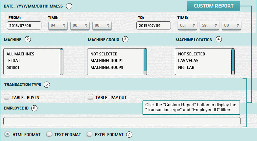Select _FLOAT in machine list

pyautogui.click(x=13, y=61)
